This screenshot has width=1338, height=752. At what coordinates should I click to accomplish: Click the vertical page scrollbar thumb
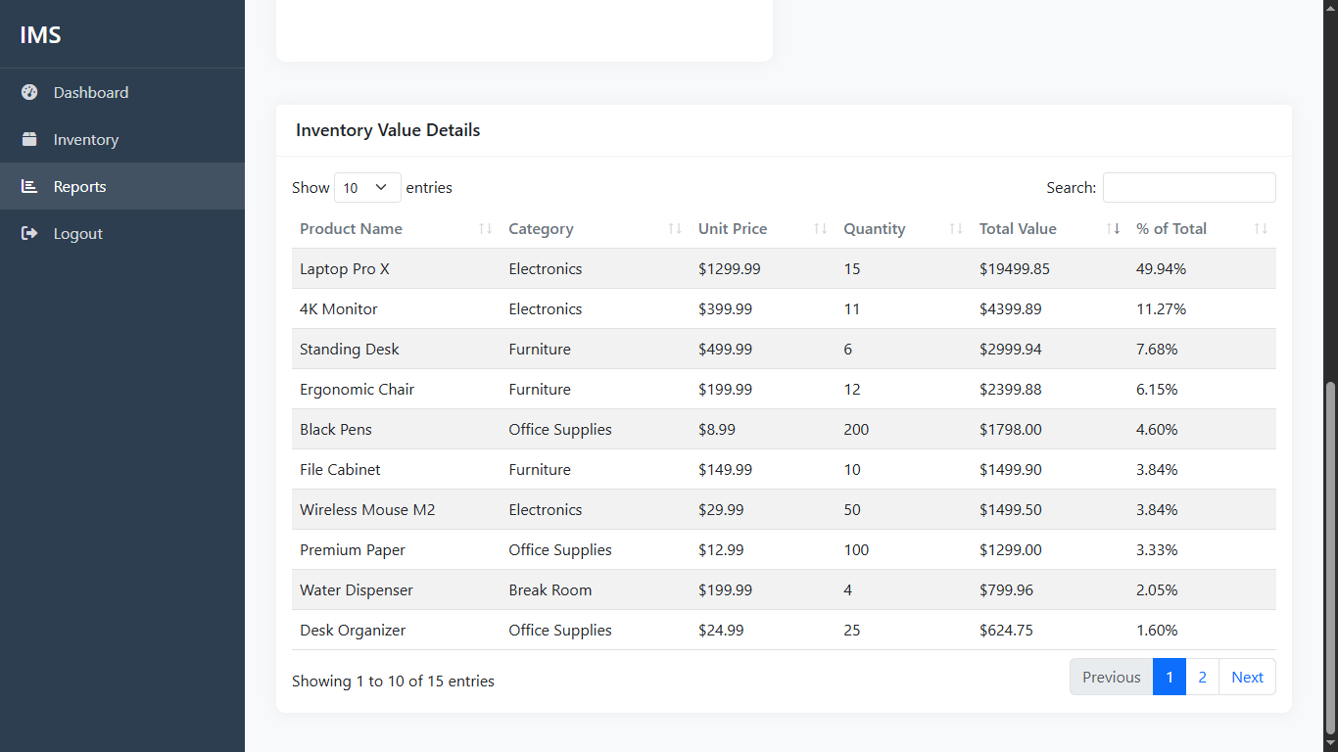[x=1329, y=558]
